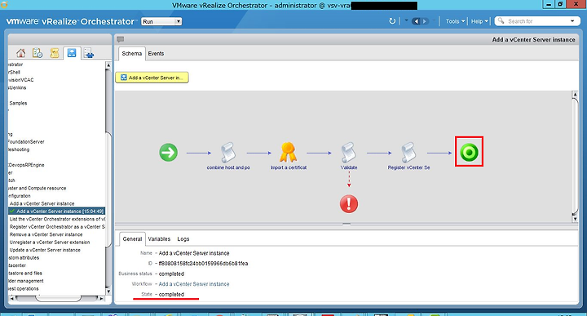This screenshot has width=587, height=316.
Task: Click the State 'completed' value
Action: [171, 295]
